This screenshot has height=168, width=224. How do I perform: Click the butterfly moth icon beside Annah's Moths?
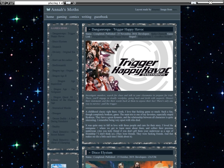(x=48, y=10)
